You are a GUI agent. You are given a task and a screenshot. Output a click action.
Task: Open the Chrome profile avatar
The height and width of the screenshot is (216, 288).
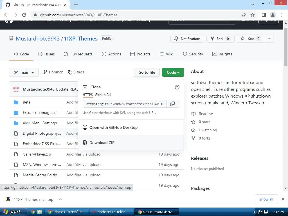coord(273,15)
